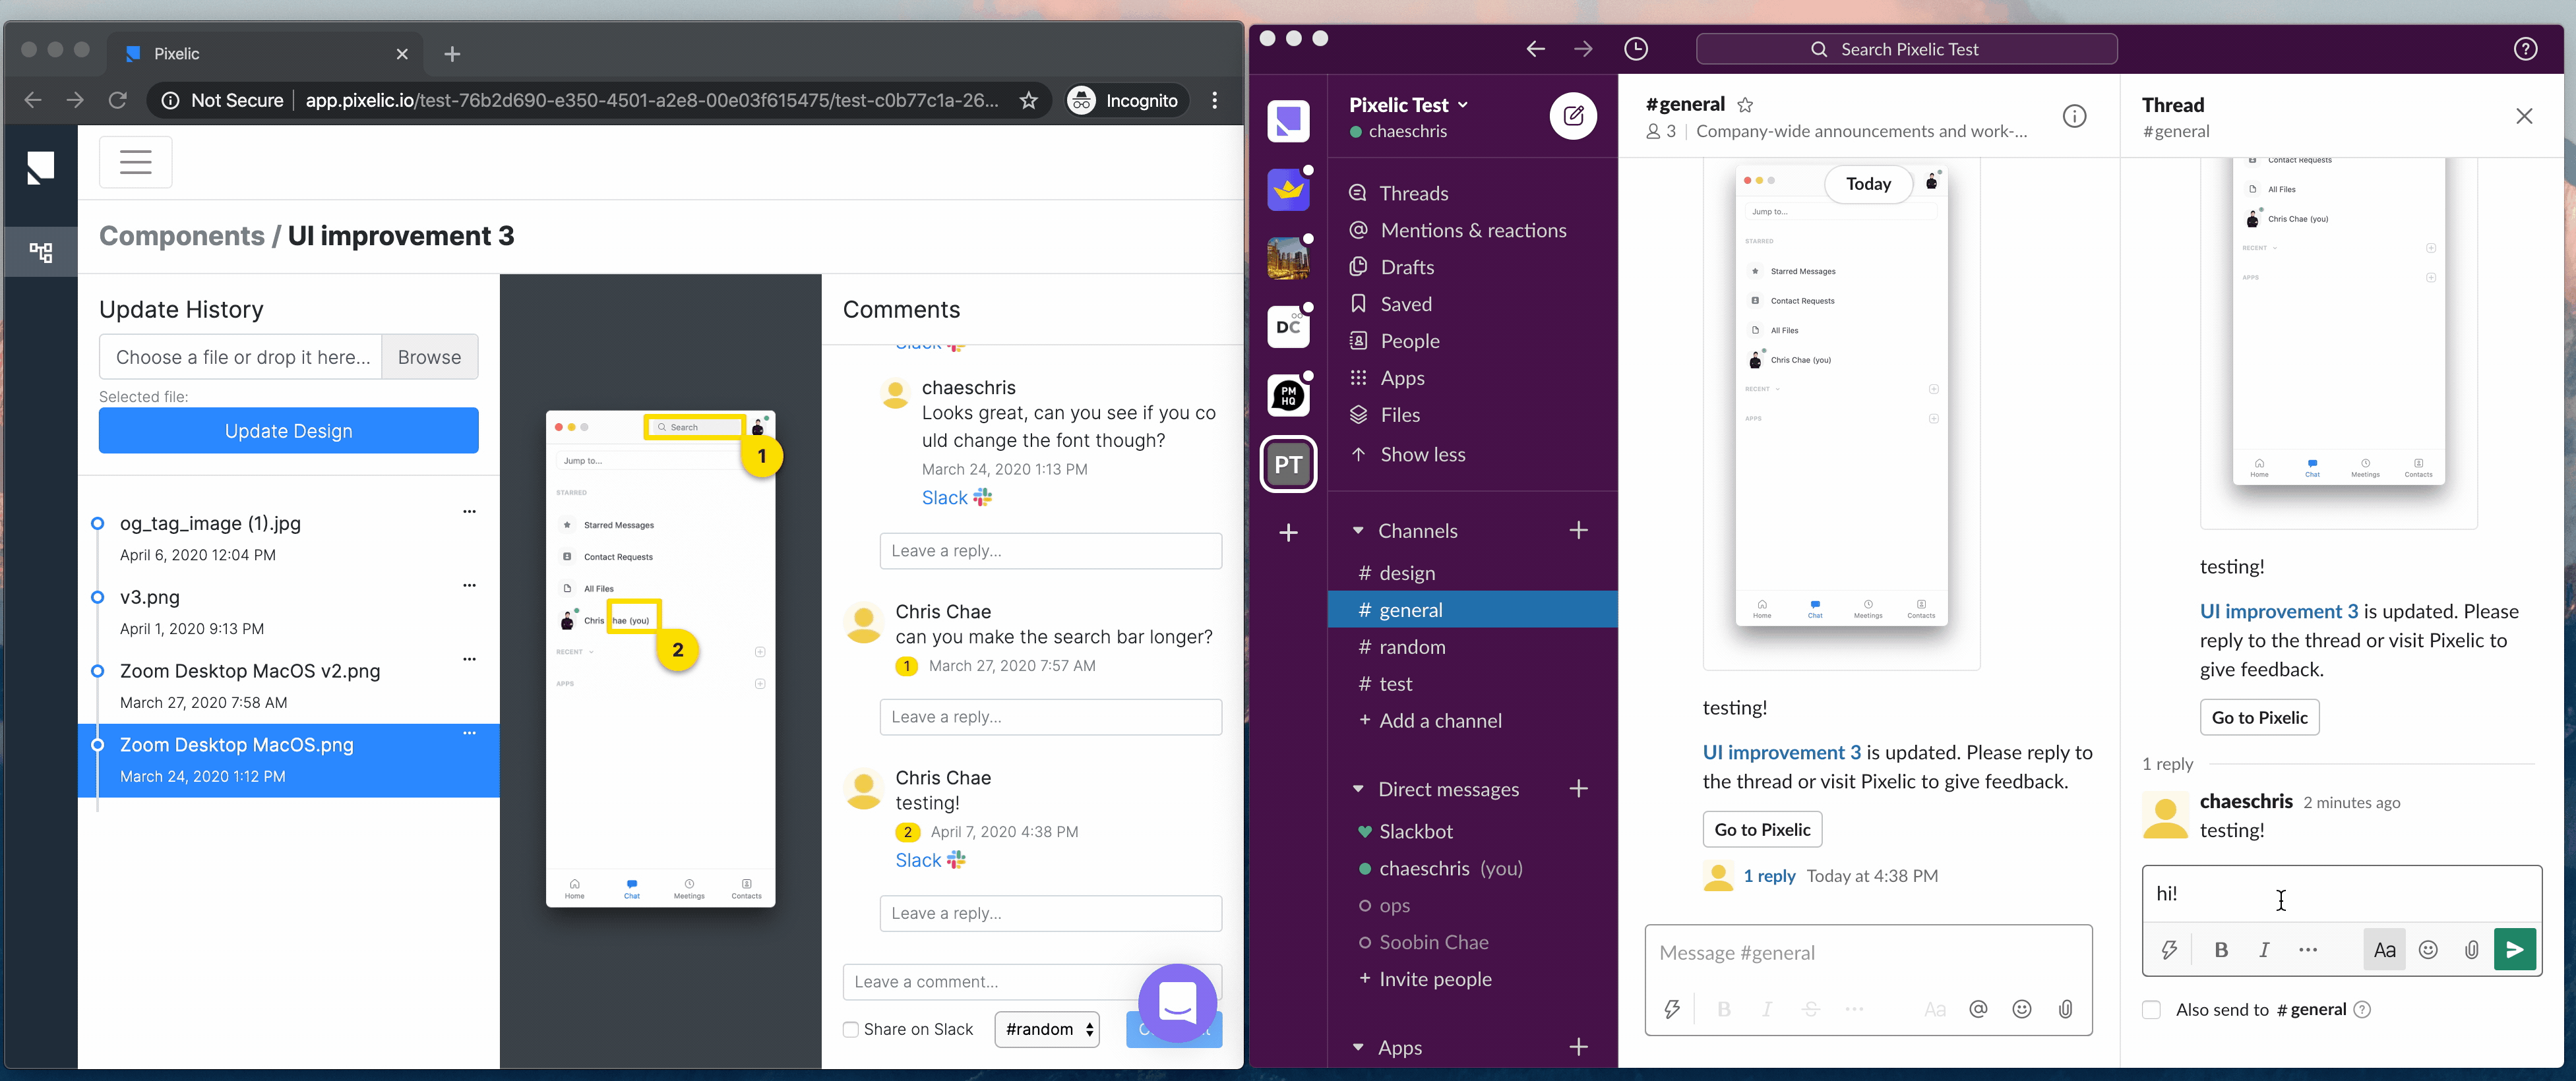Screen dimensions: 2576x1081
Task: Toggle Aa formatting in thread reply box
Action: (x=2384, y=949)
